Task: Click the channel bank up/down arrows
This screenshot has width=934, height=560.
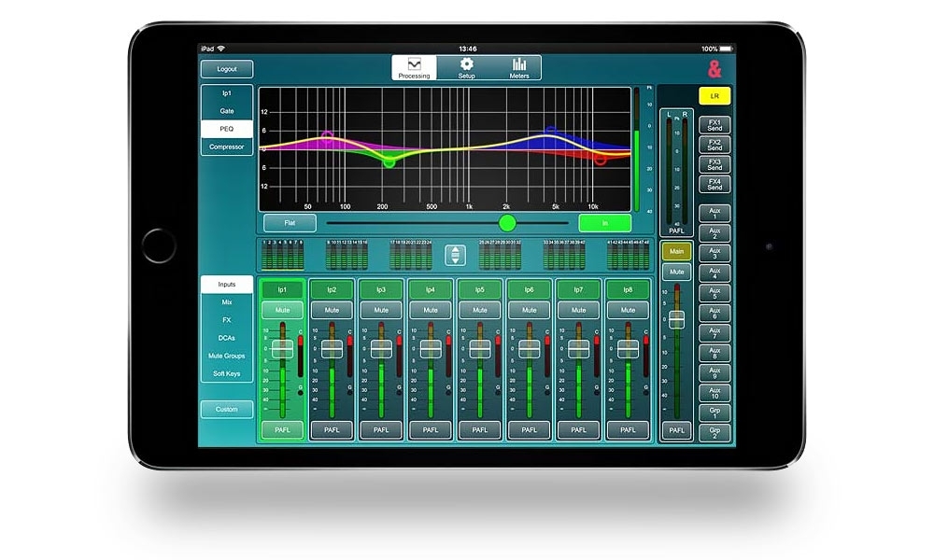Action: point(455,255)
